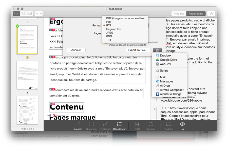This screenshot has width=228, height=147.
Task: Click the Format label in export dialog
Action: pos(97,25)
